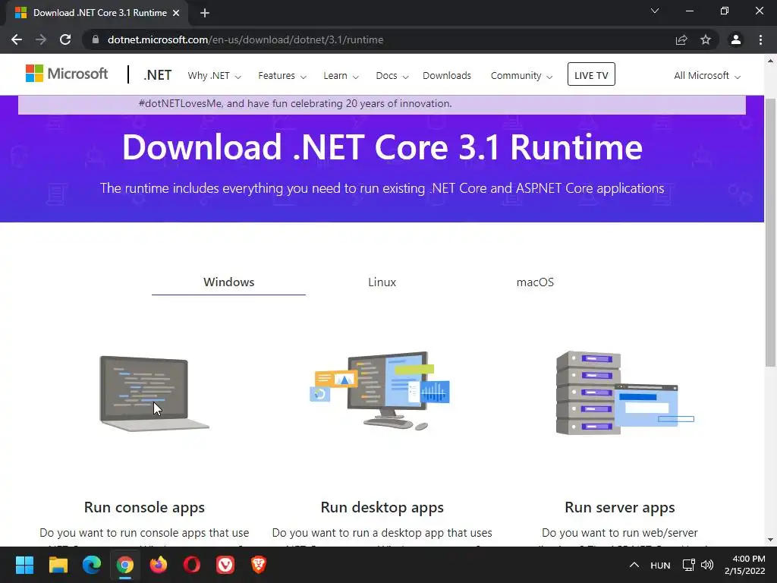Click the scrollbar up arrow

(x=770, y=61)
